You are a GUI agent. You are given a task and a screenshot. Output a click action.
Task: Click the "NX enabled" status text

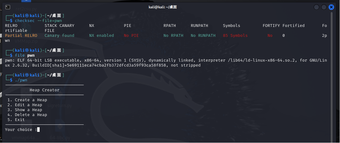102,36
